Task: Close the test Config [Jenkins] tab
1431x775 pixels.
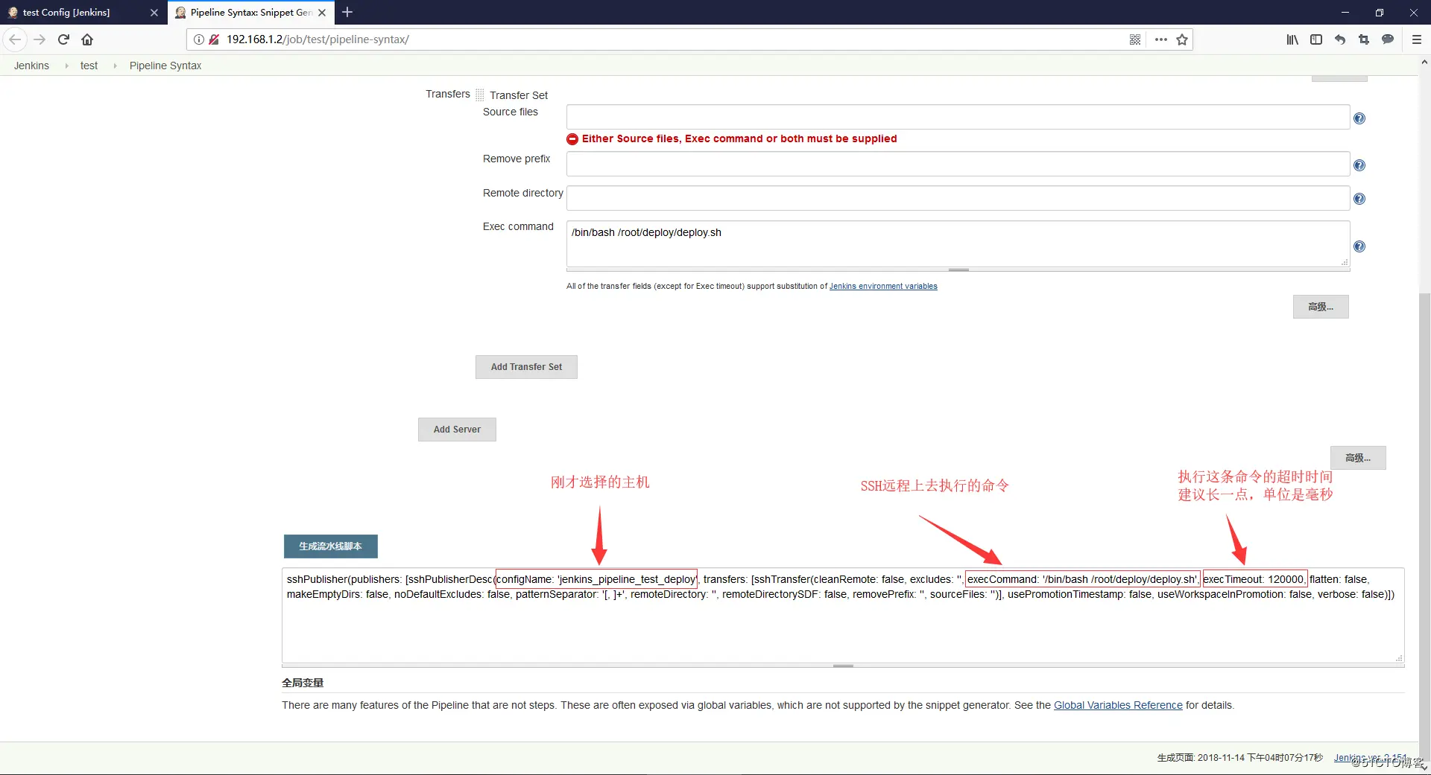Action: coord(154,13)
